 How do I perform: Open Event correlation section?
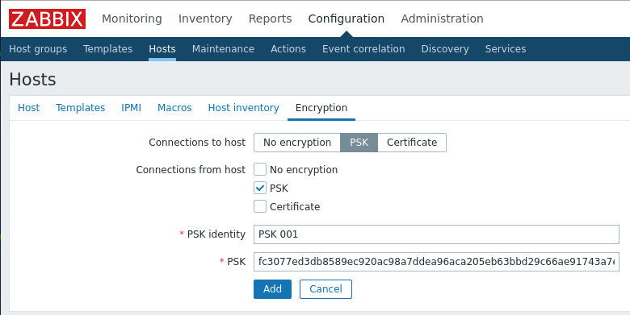363,49
